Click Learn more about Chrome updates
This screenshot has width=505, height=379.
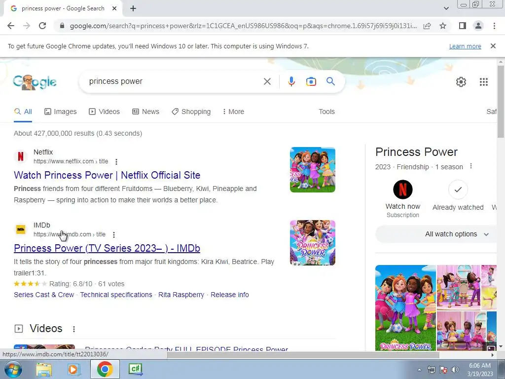[x=465, y=46]
